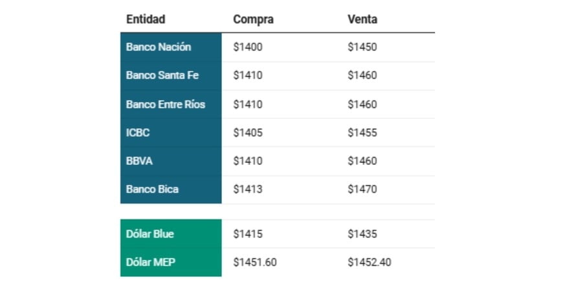Select Dólar Blue's $1415 compra price
Viewport: 563px width, 284px height.
[248, 234]
